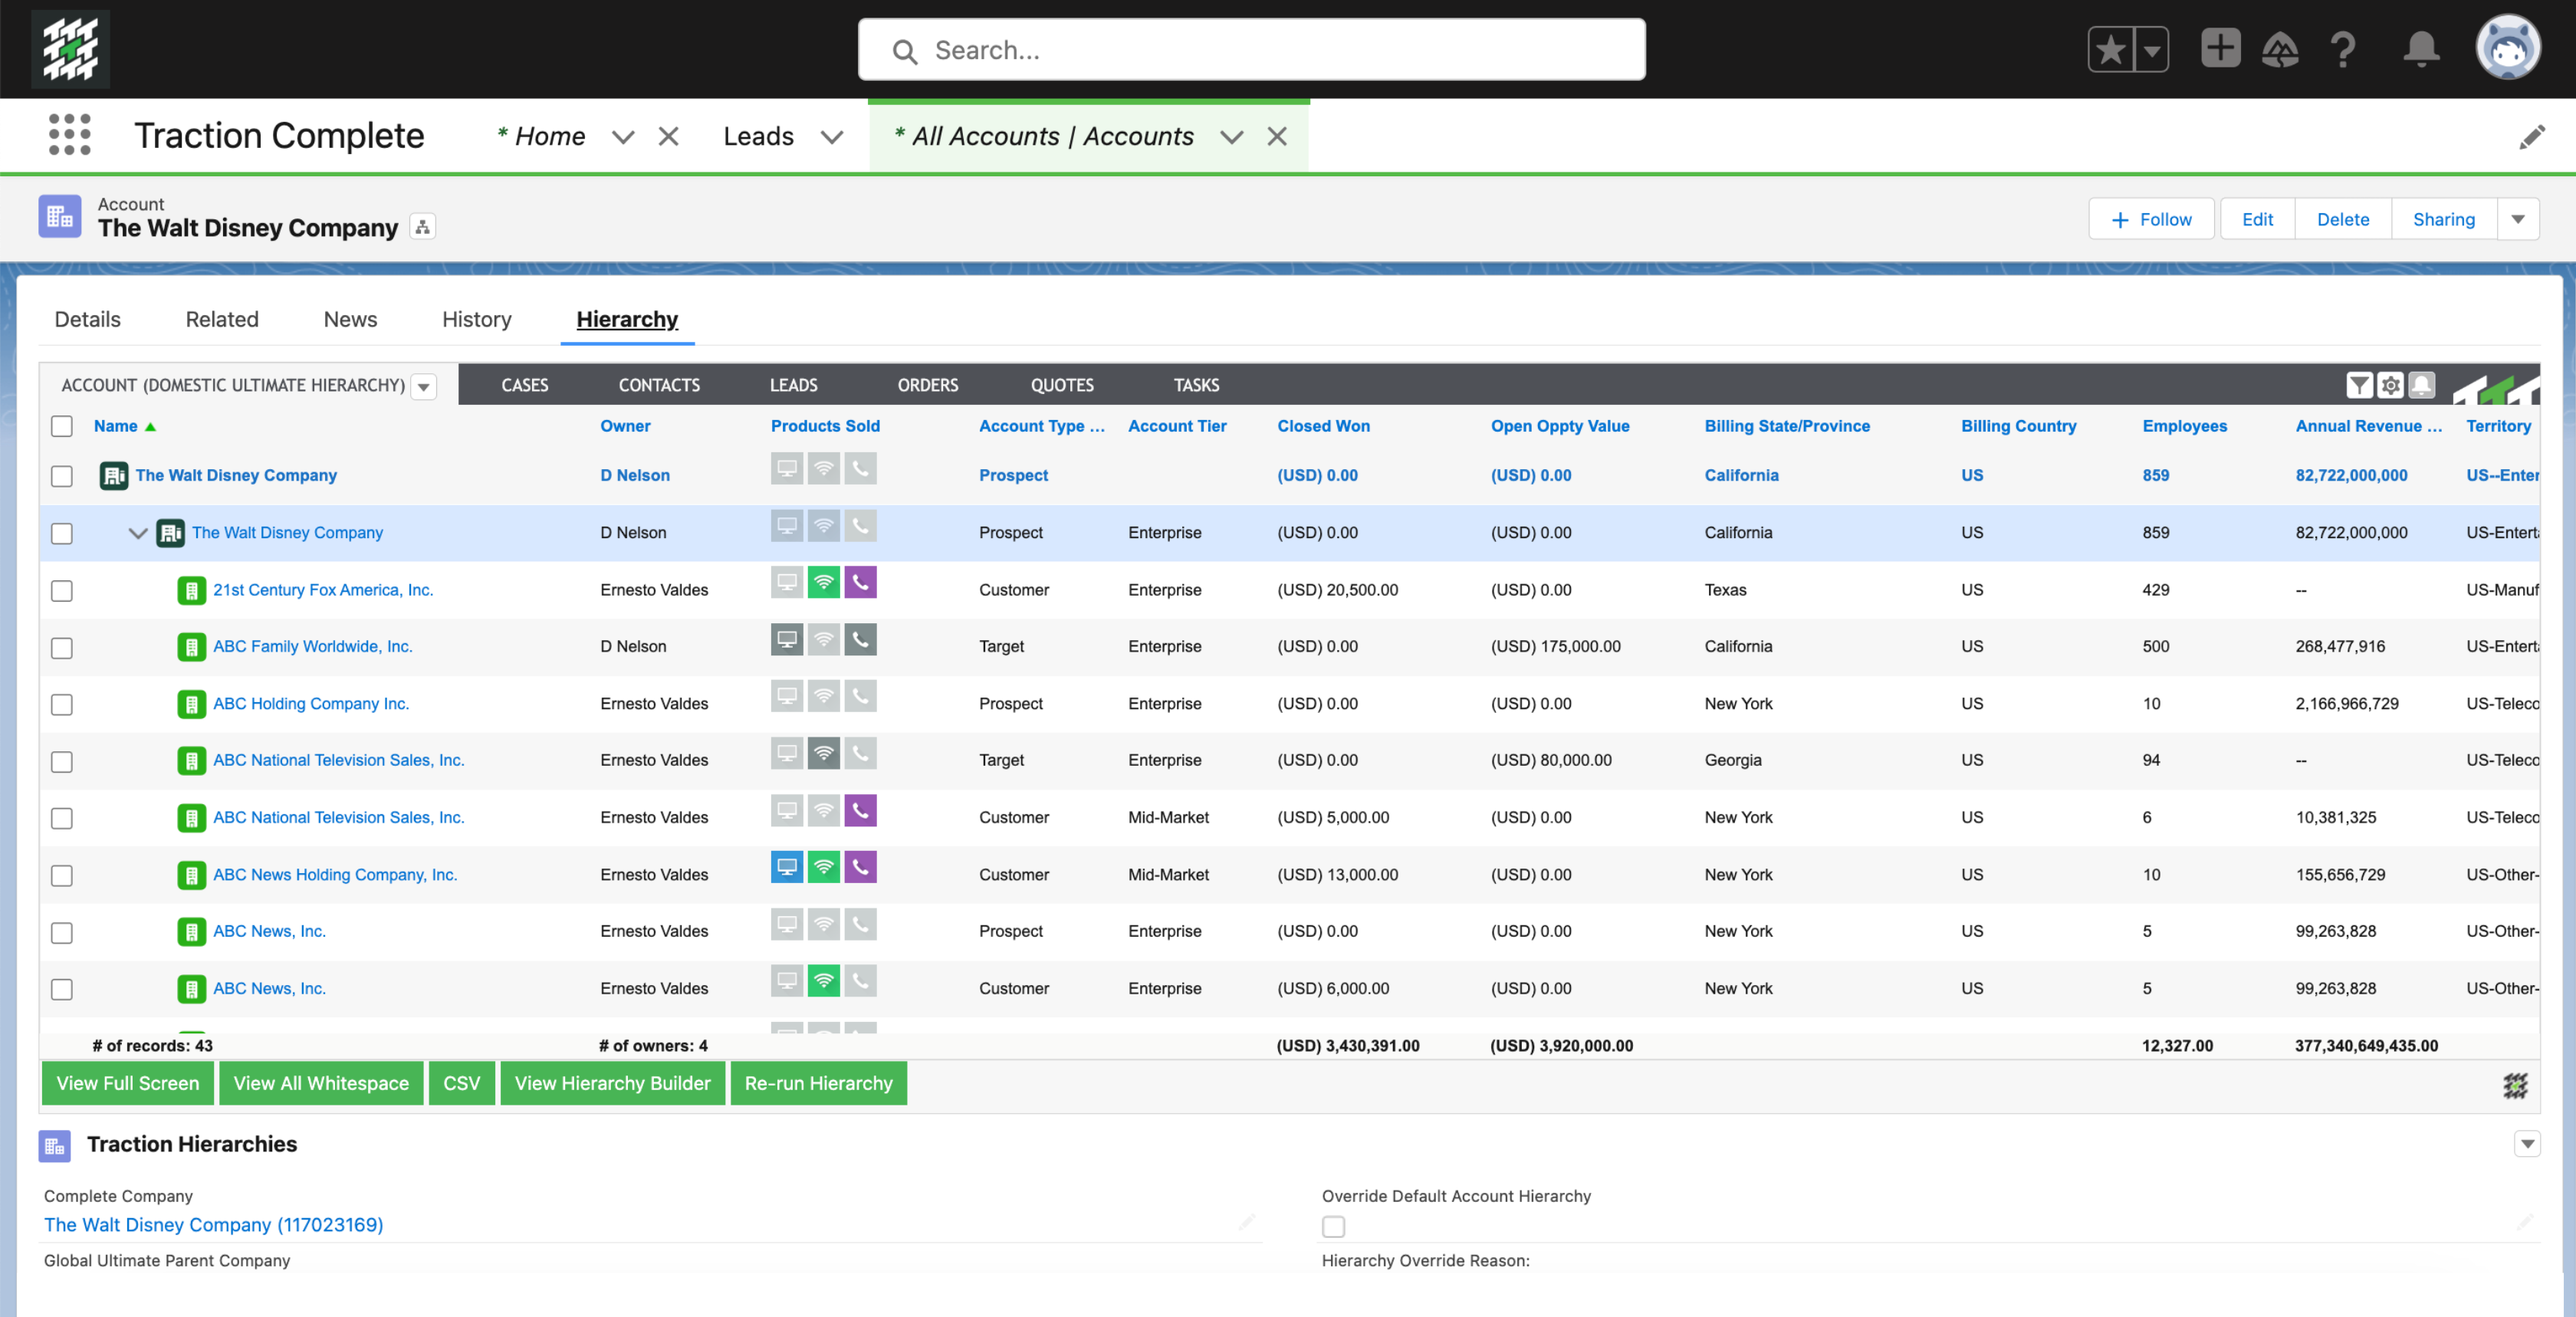The image size is (2576, 1317).
Task: Open the Salesforce App Launcher waffle icon
Action: click(69, 135)
